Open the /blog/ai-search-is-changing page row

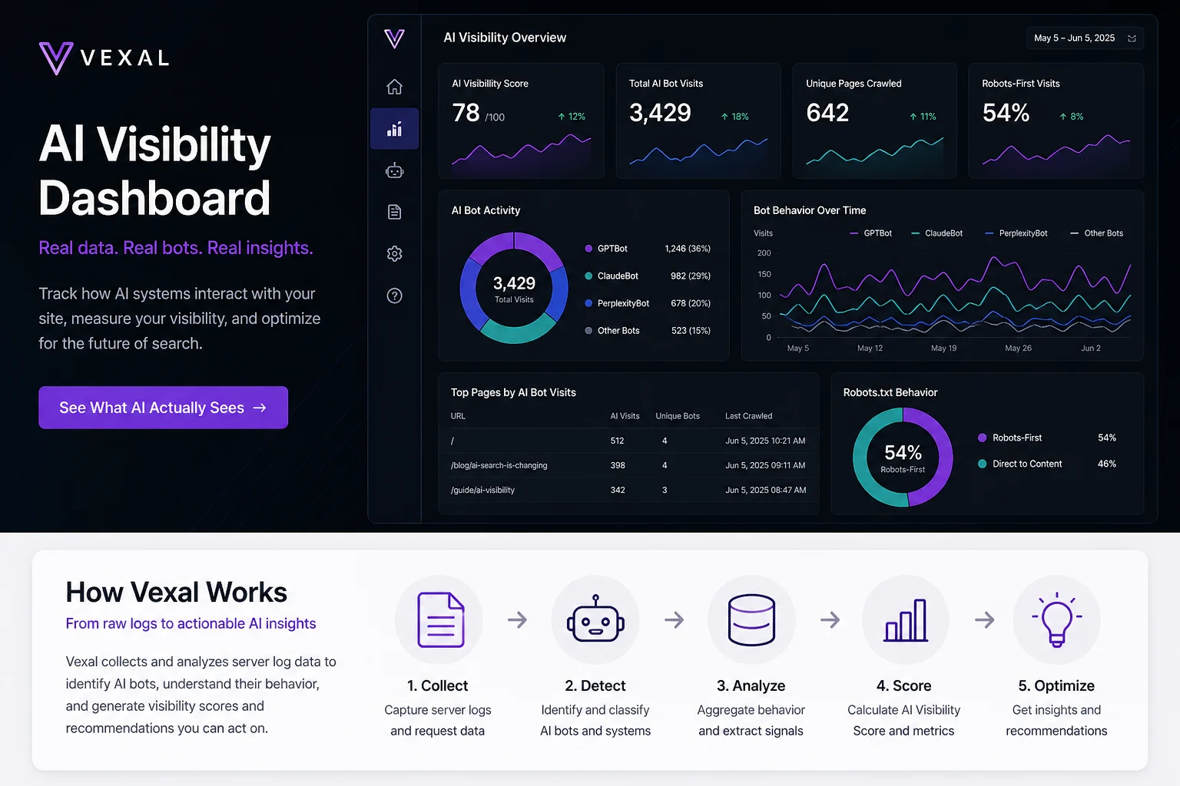click(x=628, y=465)
